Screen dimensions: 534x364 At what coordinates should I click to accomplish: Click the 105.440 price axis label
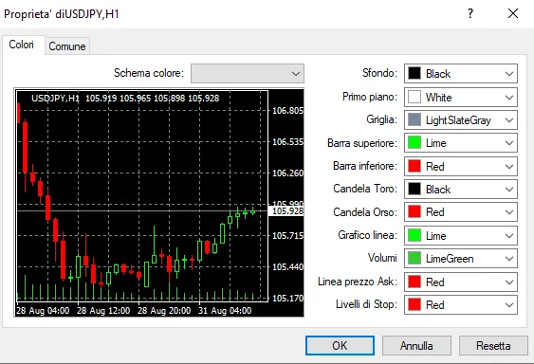tap(287, 266)
